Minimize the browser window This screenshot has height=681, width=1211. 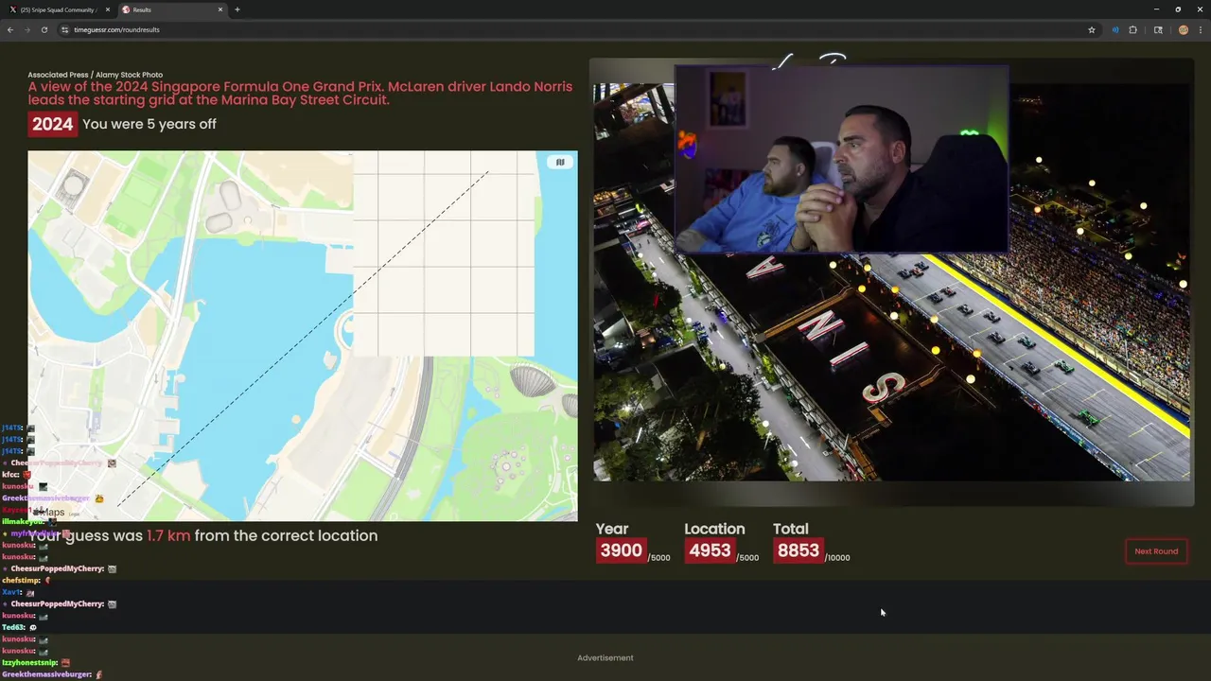[x=1156, y=9]
